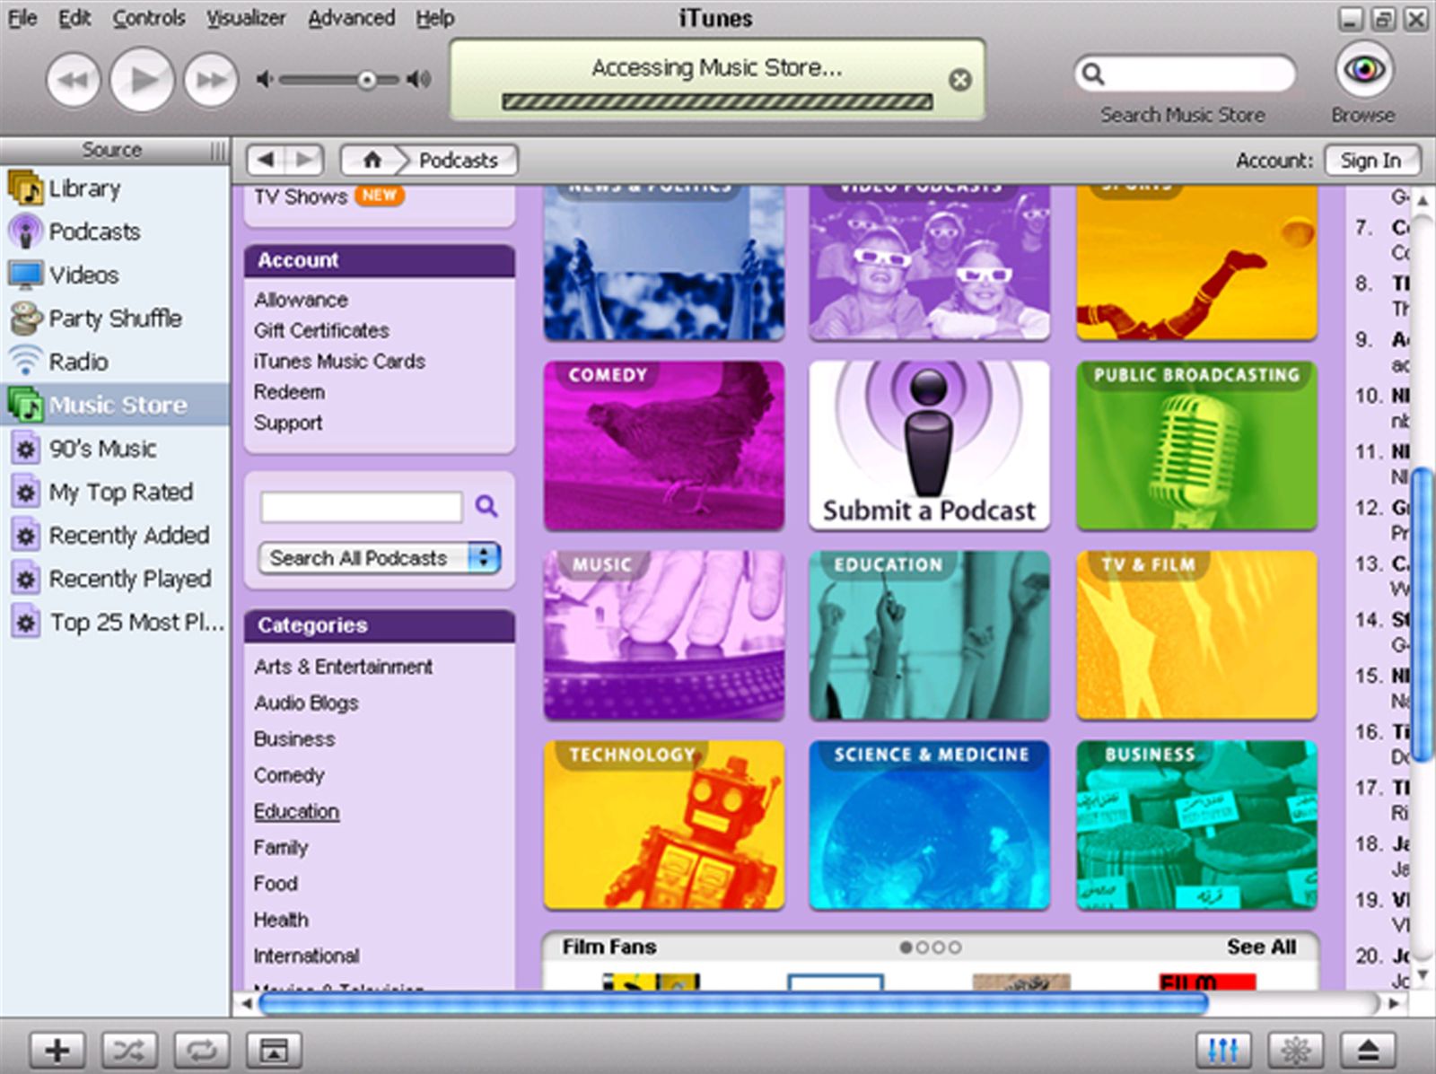Viewport: 1436px width, 1074px height.
Task: Open the iTunes Music Cards link
Action: [x=339, y=361]
